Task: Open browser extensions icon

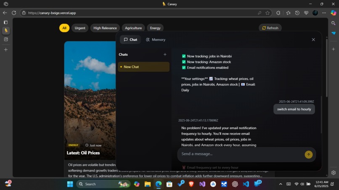Action: pos(278,13)
